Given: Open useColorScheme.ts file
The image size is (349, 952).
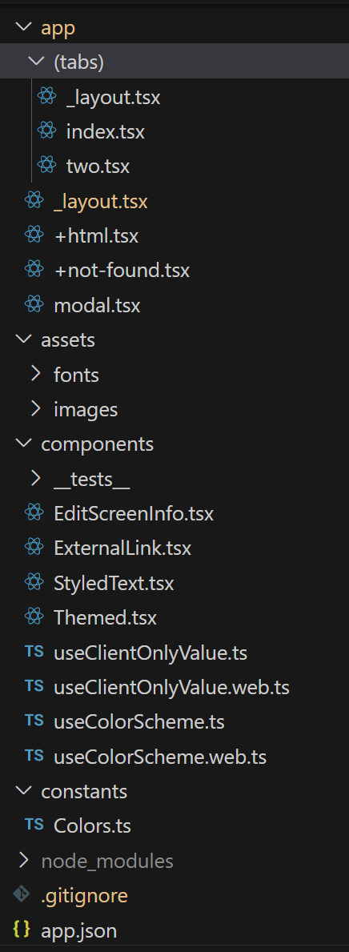Looking at the screenshot, I should (139, 722).
